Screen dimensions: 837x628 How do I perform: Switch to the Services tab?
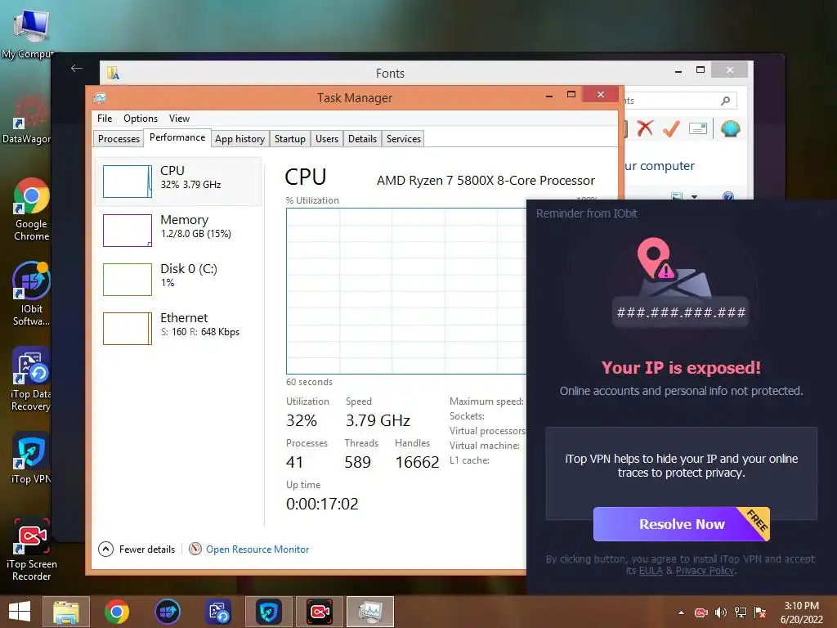(x=404, y=139)
